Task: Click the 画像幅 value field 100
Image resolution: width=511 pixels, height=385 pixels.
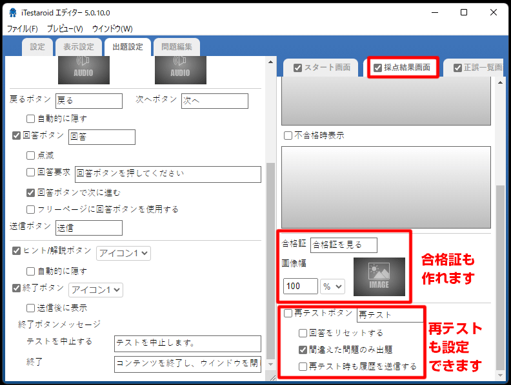Action: [301, 286]
